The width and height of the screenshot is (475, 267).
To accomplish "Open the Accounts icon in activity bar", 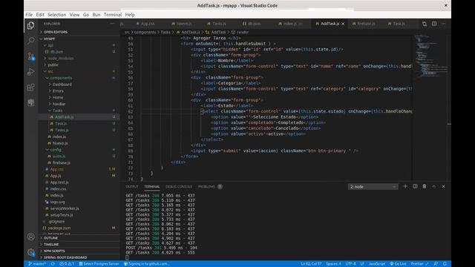I will (x=30, y=237).
